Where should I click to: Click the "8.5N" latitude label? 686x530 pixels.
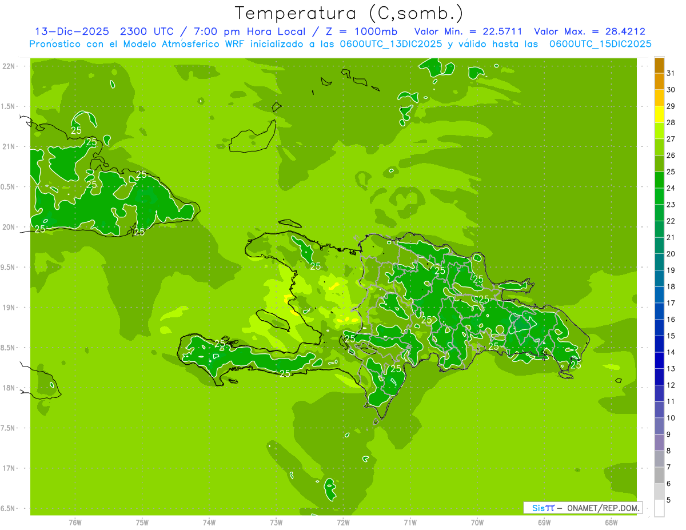tap(9, 348)
